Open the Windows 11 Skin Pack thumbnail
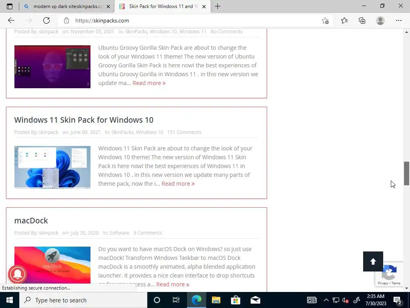The height and width of the screenshot is (308, 410). [x=52, y=167]
